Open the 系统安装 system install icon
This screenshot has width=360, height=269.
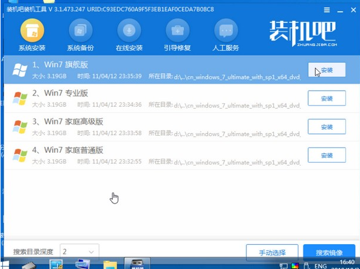click(x=32, y=31)
